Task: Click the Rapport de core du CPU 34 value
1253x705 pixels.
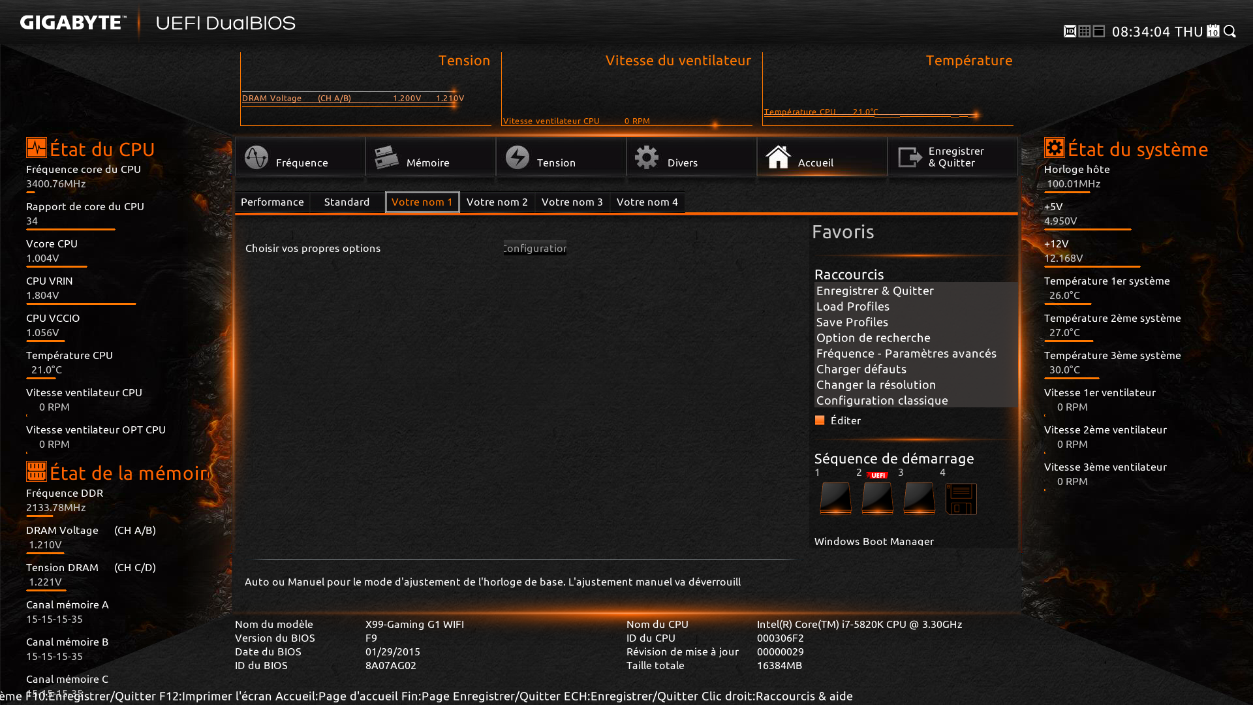Action: [x=32, y=221]
